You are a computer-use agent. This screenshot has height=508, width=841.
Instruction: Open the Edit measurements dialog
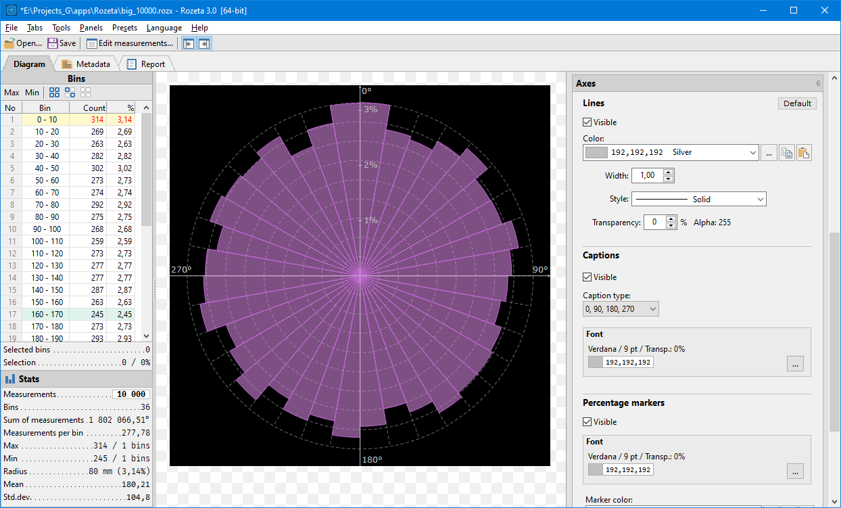129,43
